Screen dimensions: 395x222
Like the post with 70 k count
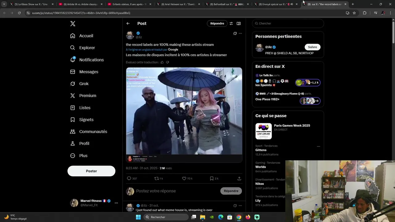(187, 179)
